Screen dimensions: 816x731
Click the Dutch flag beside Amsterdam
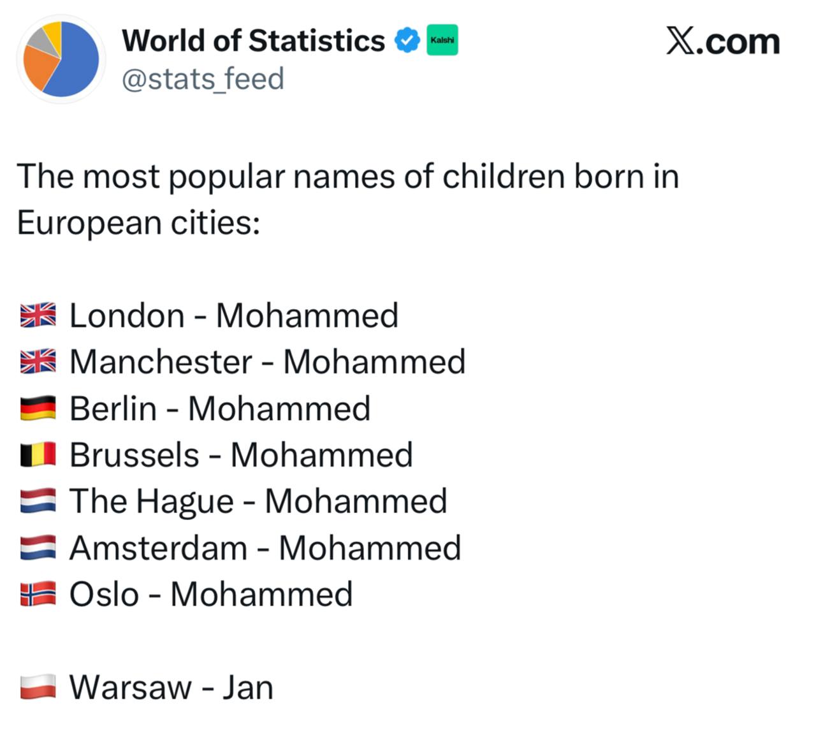tap(38, 548)
